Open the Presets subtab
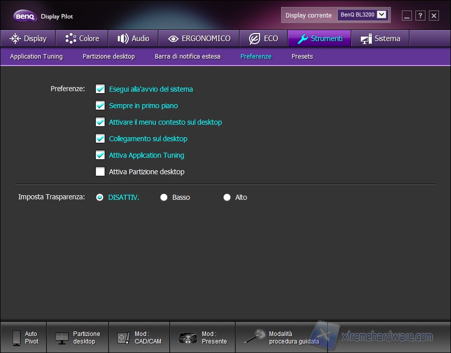The height and width of the screenshot is (353, 451). [x=302, y=57]
